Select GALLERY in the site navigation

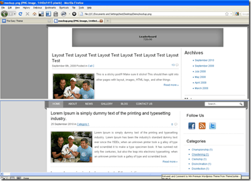coord(107,104)
